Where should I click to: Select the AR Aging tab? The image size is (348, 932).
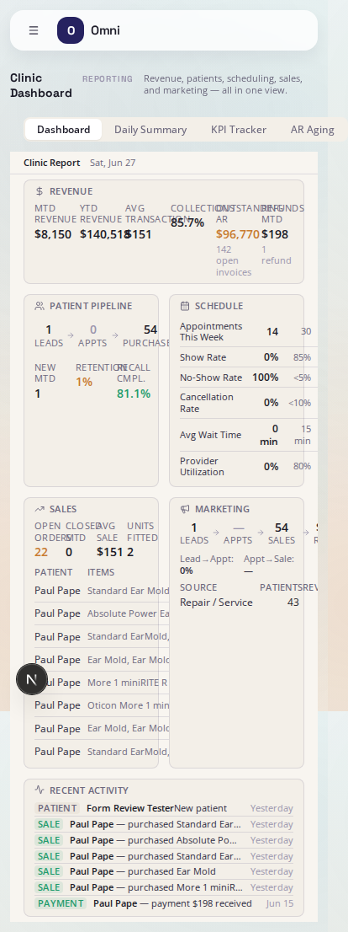[x=313, y=130]
